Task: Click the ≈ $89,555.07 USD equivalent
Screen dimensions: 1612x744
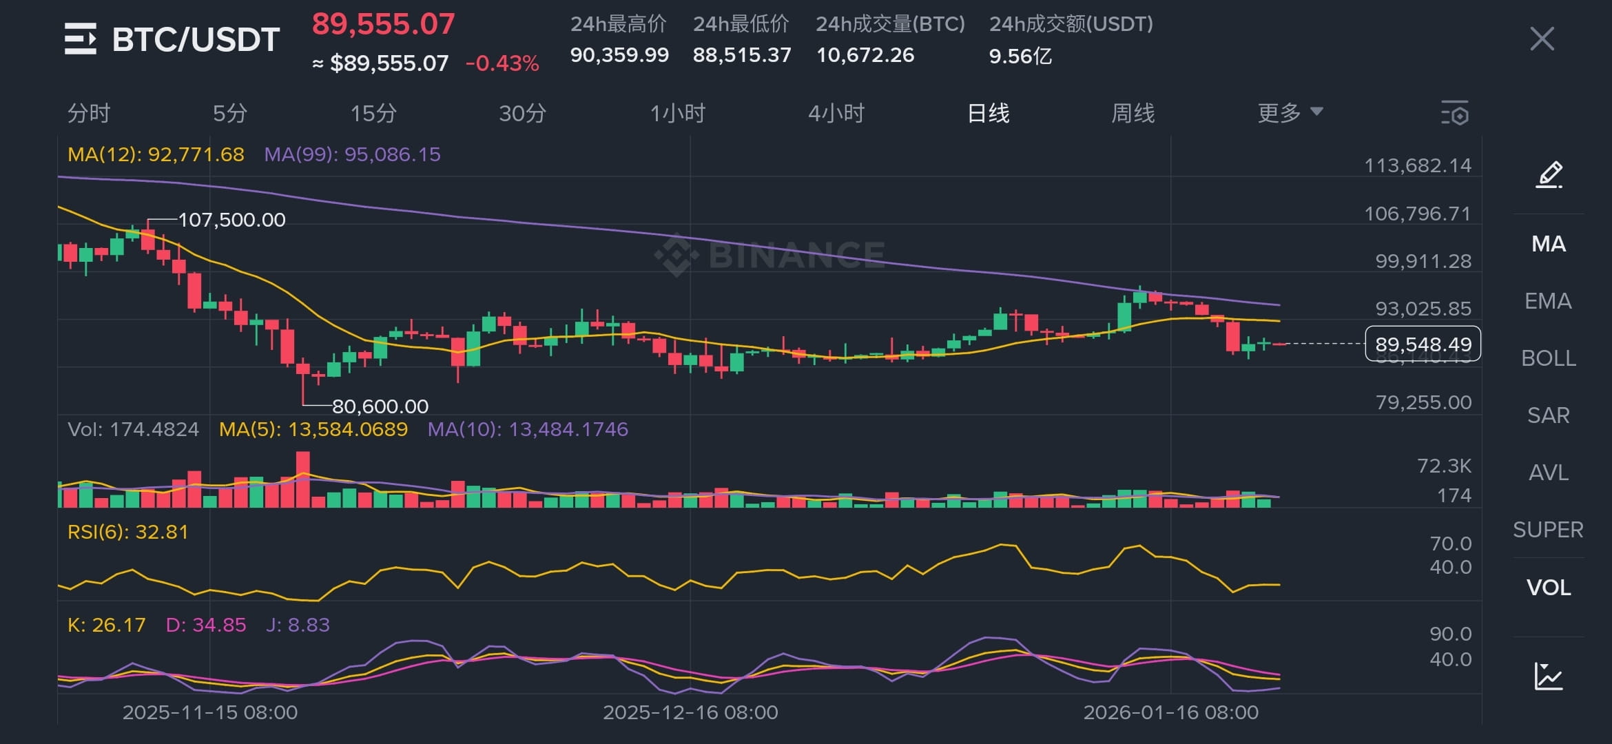Action: point(380,63)
